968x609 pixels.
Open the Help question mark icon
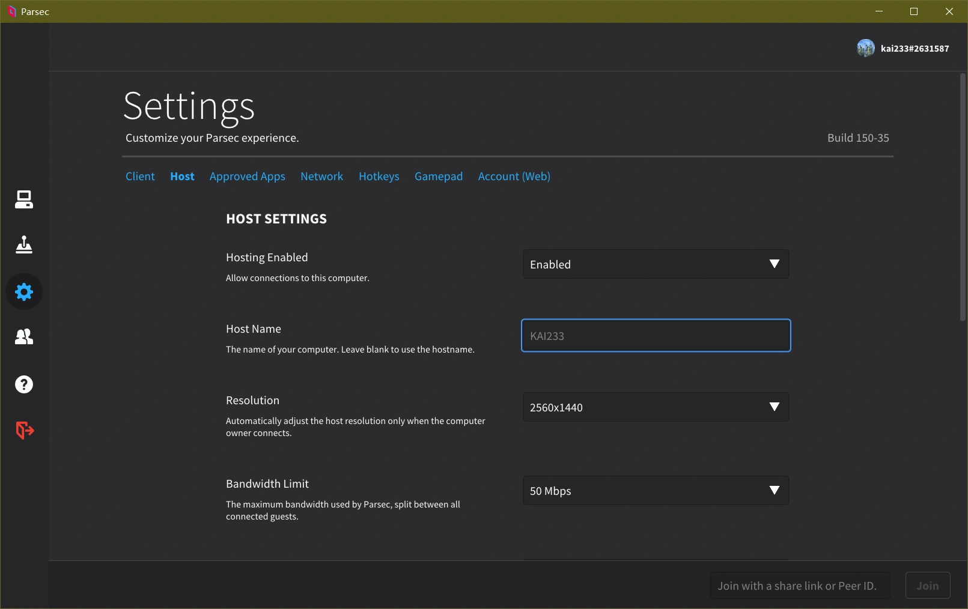coord(24,384)
